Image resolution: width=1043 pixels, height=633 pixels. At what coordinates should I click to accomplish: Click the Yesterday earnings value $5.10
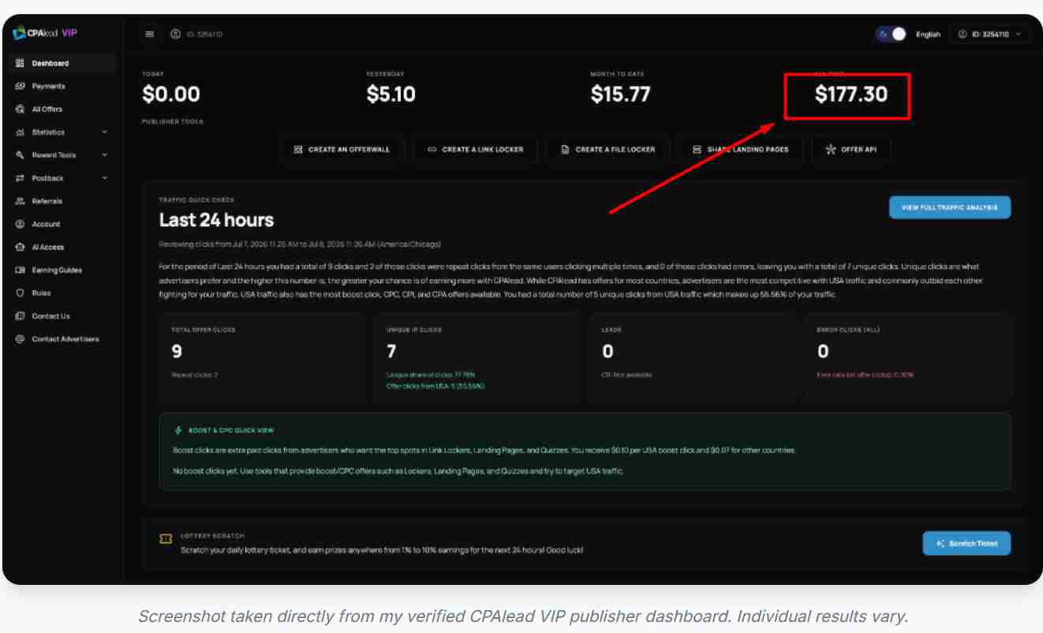pos(391,95)
